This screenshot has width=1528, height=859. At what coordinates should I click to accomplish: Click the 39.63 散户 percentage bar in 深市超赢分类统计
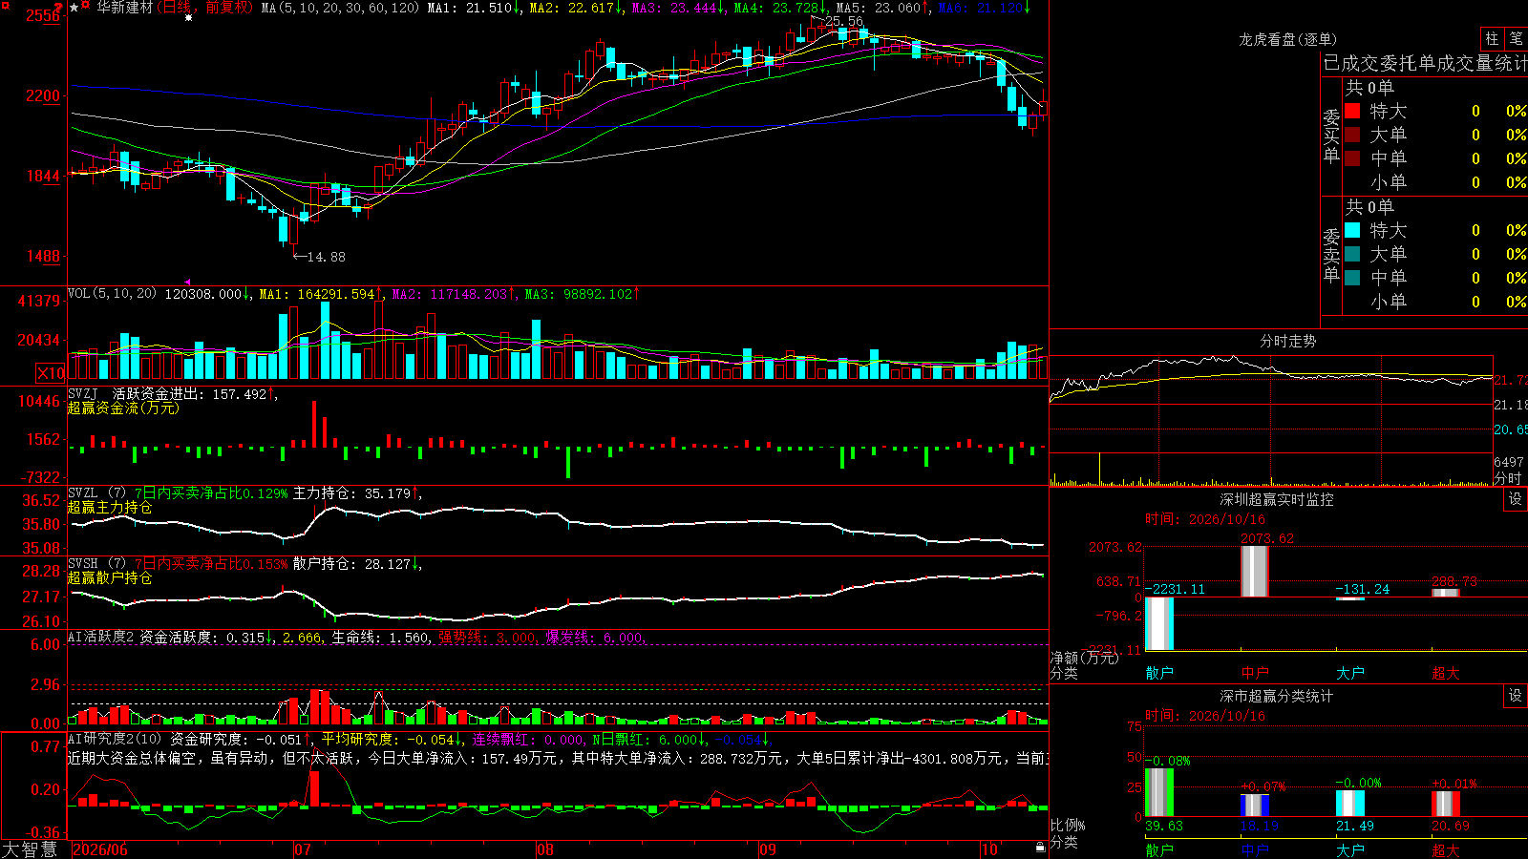point(1159,792)
